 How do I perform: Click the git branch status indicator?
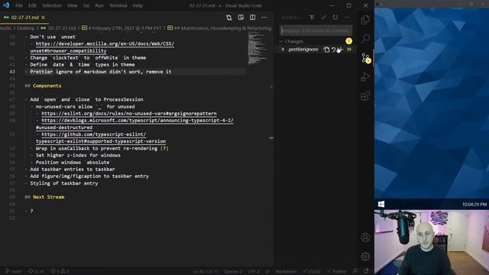14,271
